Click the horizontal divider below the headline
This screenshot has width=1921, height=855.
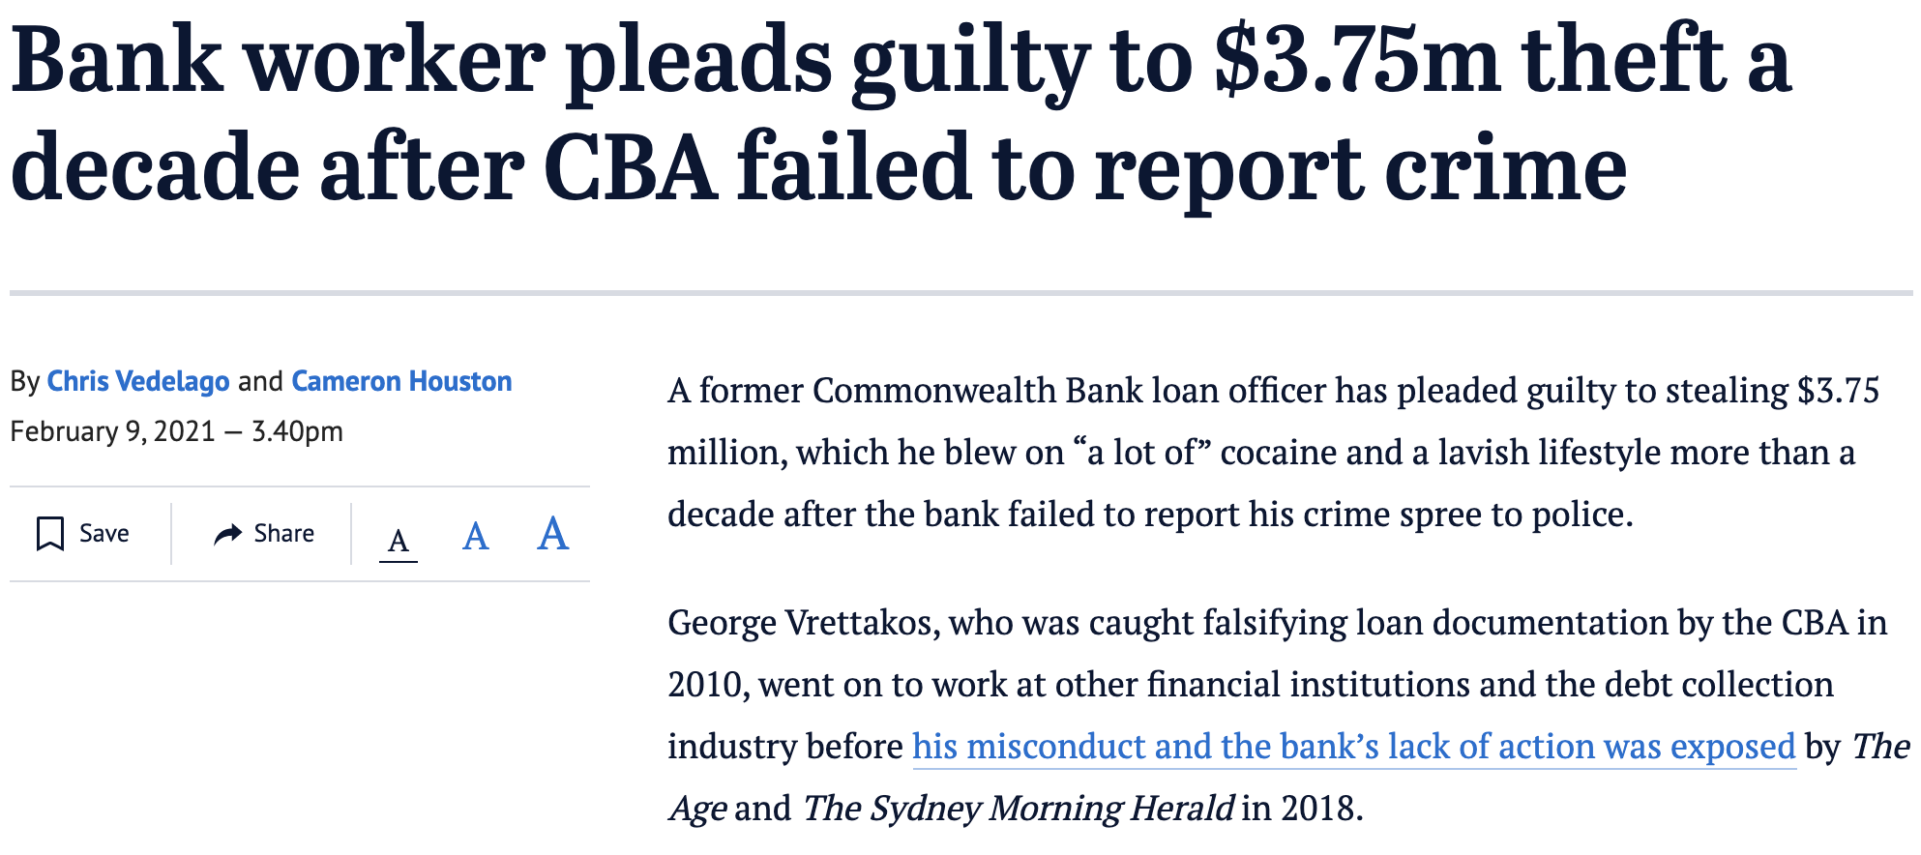(x=960, y=292)
